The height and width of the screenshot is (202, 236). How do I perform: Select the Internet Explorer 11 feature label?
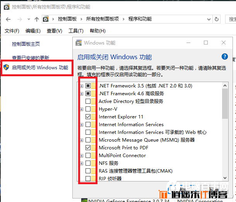tap(121, 117)
